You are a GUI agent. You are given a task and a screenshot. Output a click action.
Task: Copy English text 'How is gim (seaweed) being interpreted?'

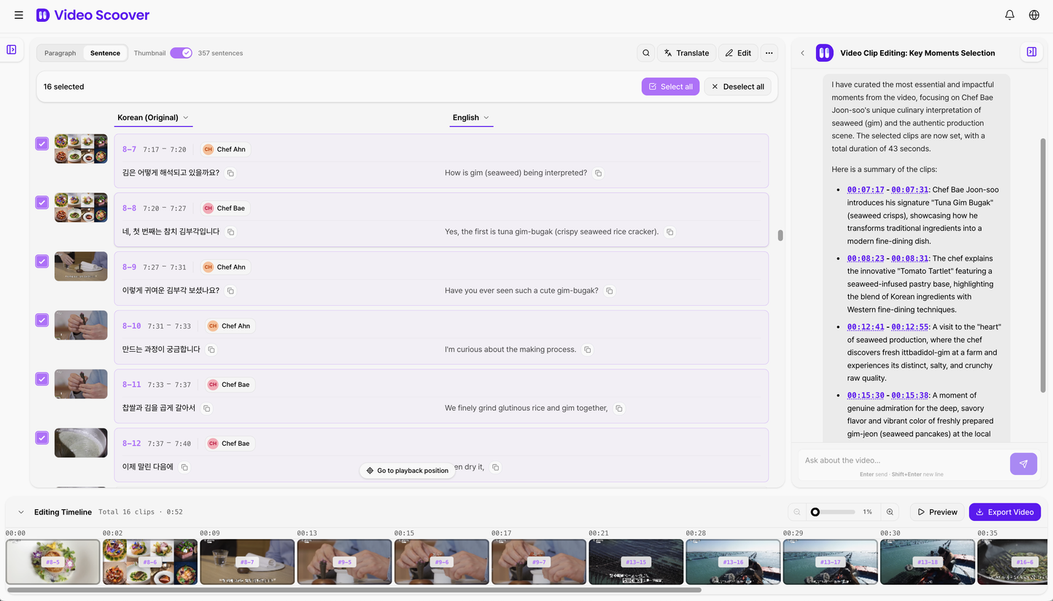click(x=598, y=173)
